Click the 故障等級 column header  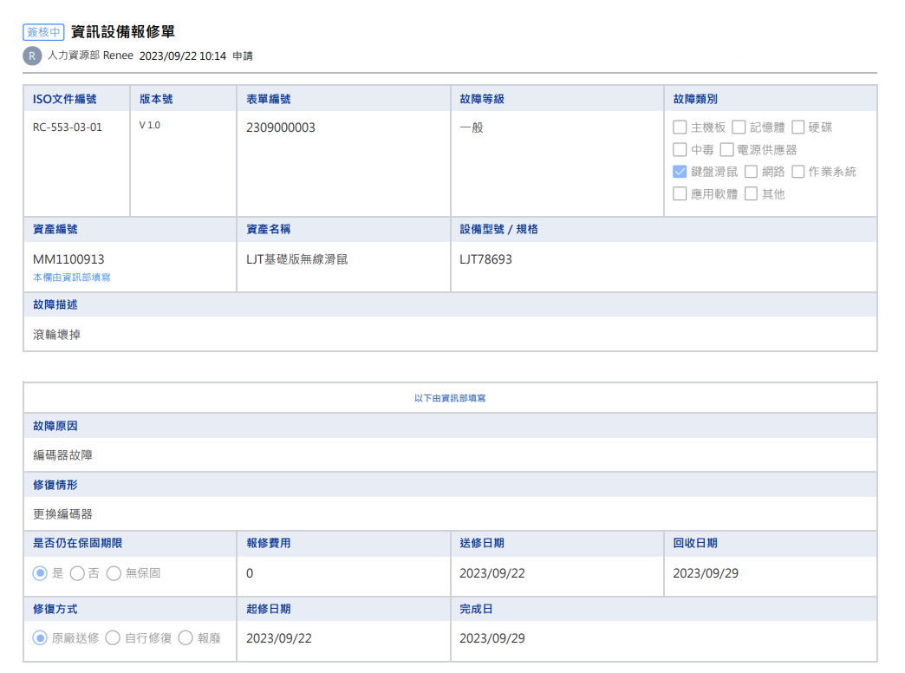482,99
